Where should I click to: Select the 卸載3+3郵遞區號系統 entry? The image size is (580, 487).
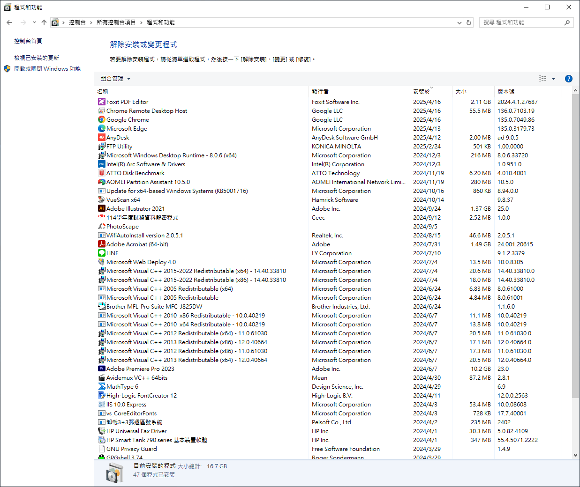[329, 422]
